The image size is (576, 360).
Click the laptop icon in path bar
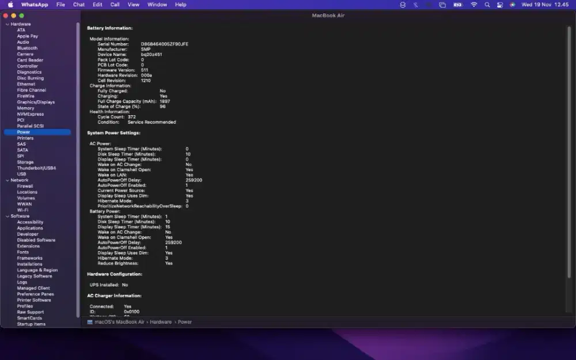coord(90,322)
